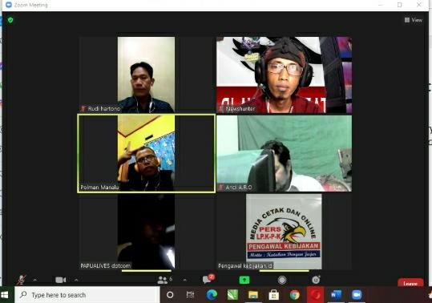Expand the arrow next to Participants
The width and height of the screenshot is (432, 303).
(185, 280)
